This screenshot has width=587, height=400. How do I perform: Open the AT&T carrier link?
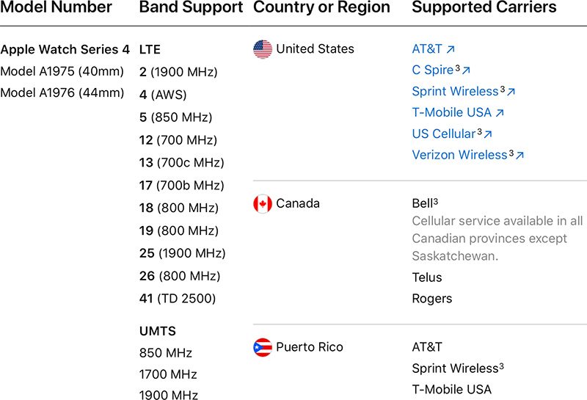pyautogui.click(x=427, y=49)
